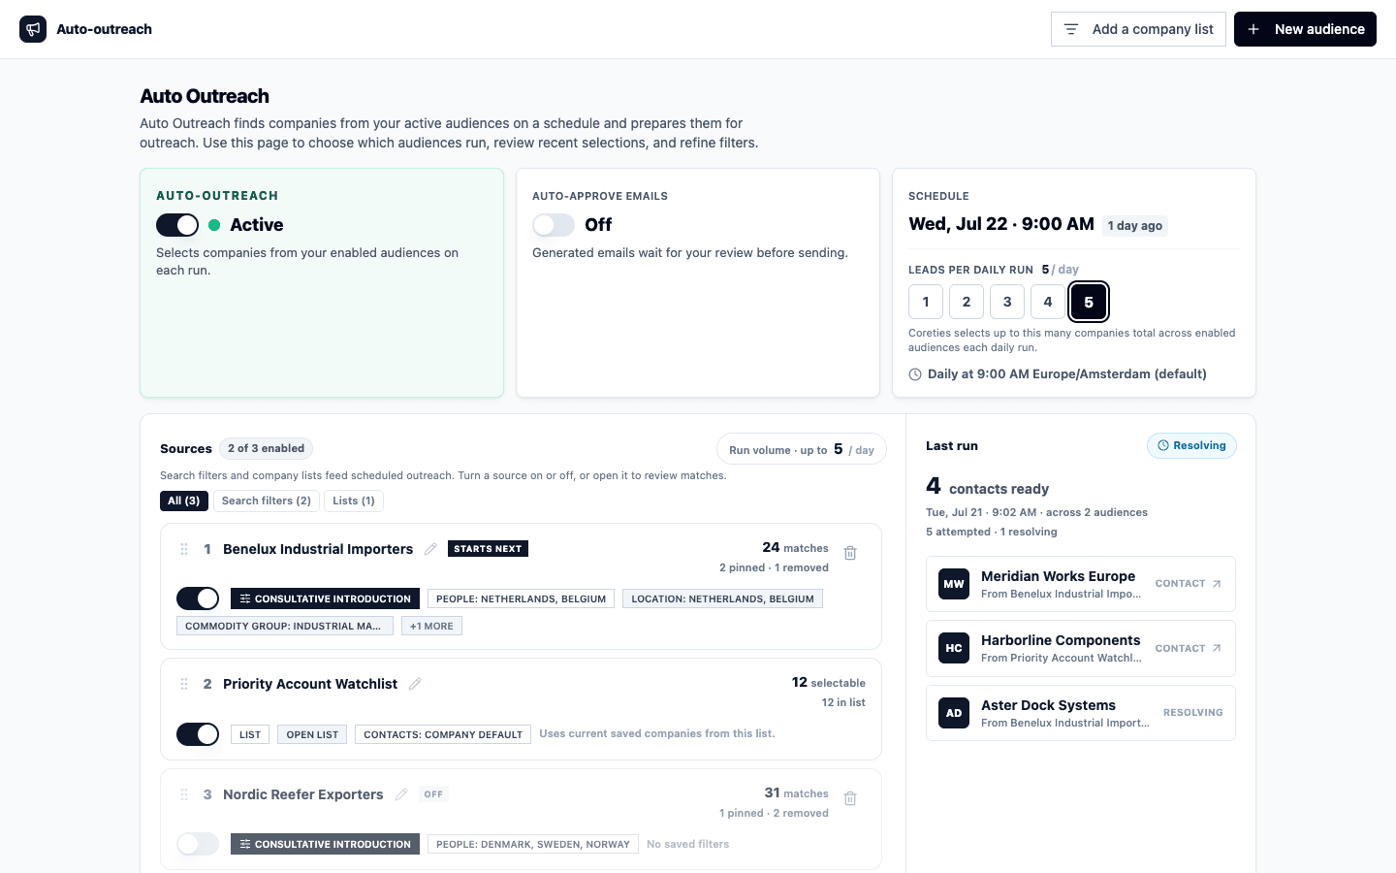Viewport: 1396px width, 873px height.
Task: Open the Run volume up to 5/day control
Action: click(x=802, y=449)
